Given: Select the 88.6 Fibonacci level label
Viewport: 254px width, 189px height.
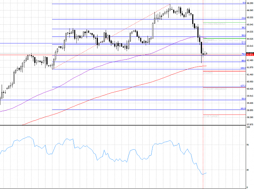Looking at the screenshot, I should click(243, 60).
